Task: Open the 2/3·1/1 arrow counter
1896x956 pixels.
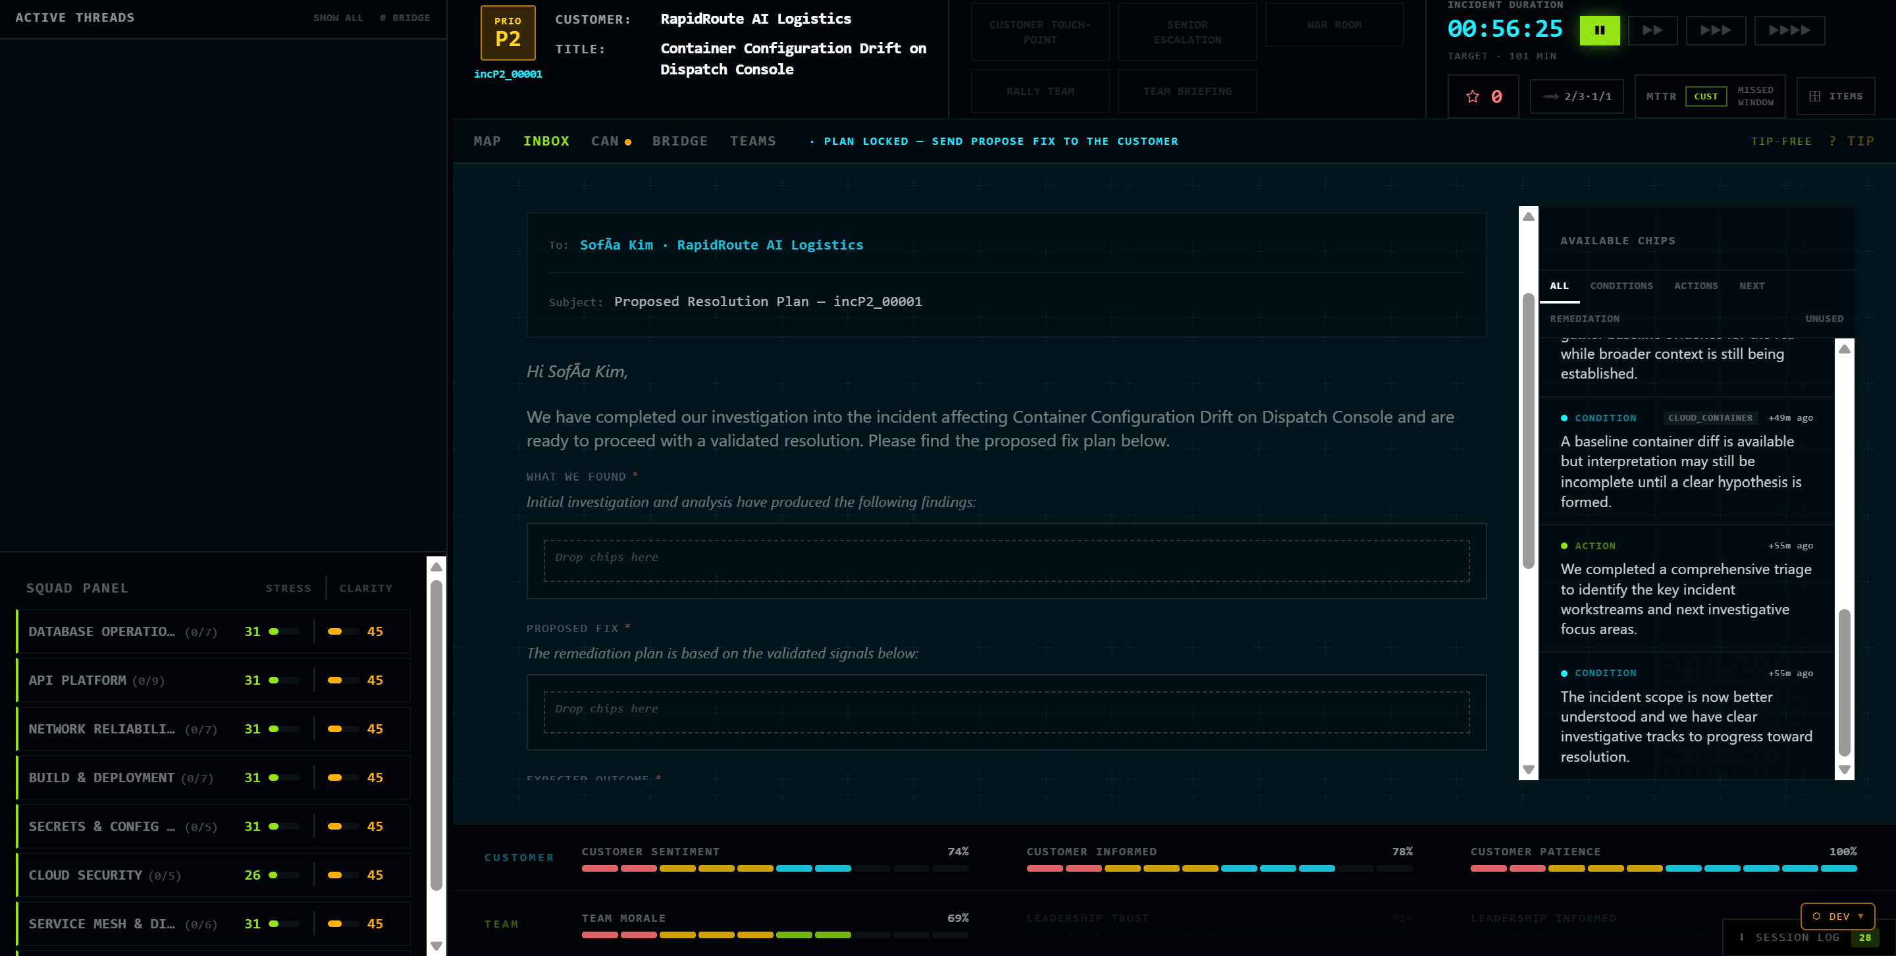Action: pos(1576,96)
